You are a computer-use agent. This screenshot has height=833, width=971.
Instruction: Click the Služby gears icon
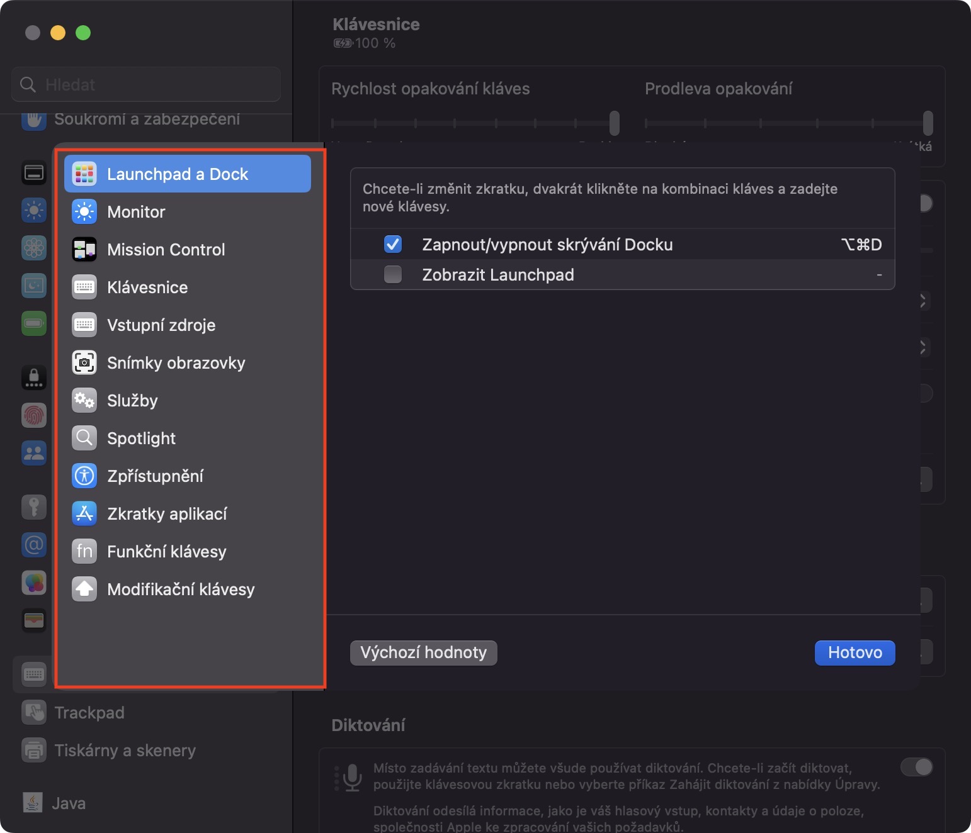click(x=84, y=401)
